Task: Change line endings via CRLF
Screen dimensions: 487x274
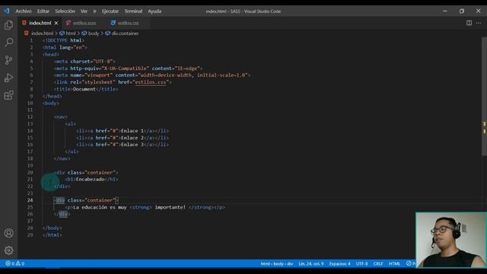Action: point(378,263)
